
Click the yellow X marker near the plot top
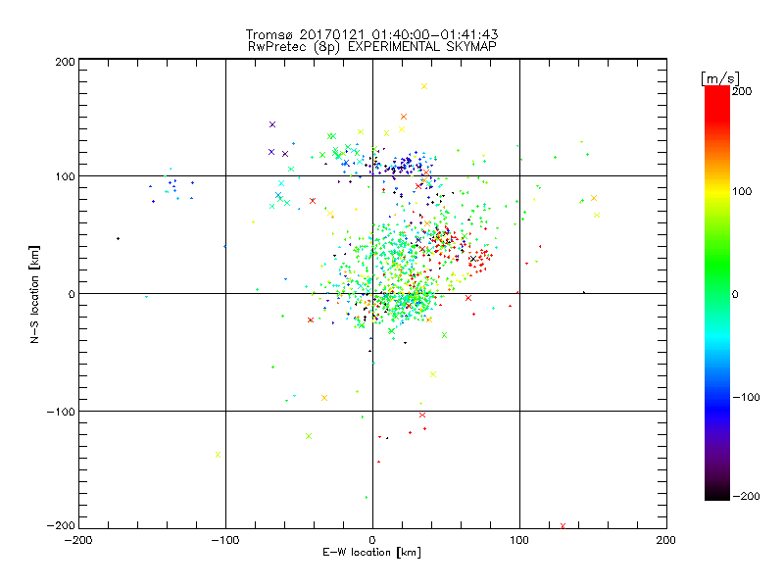(x=424, y=86)
